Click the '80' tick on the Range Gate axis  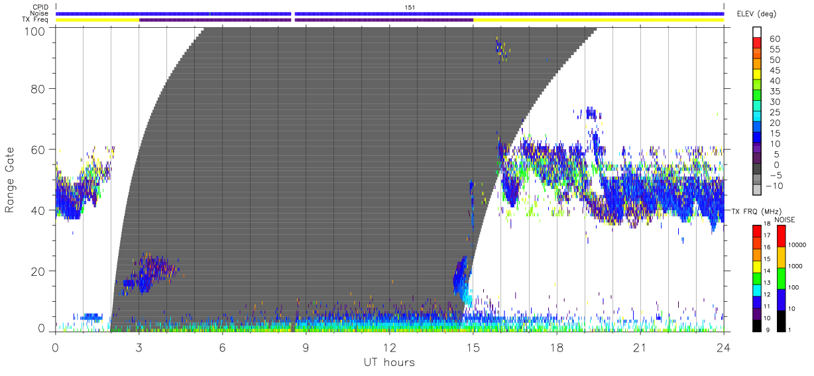click(38, 88)
